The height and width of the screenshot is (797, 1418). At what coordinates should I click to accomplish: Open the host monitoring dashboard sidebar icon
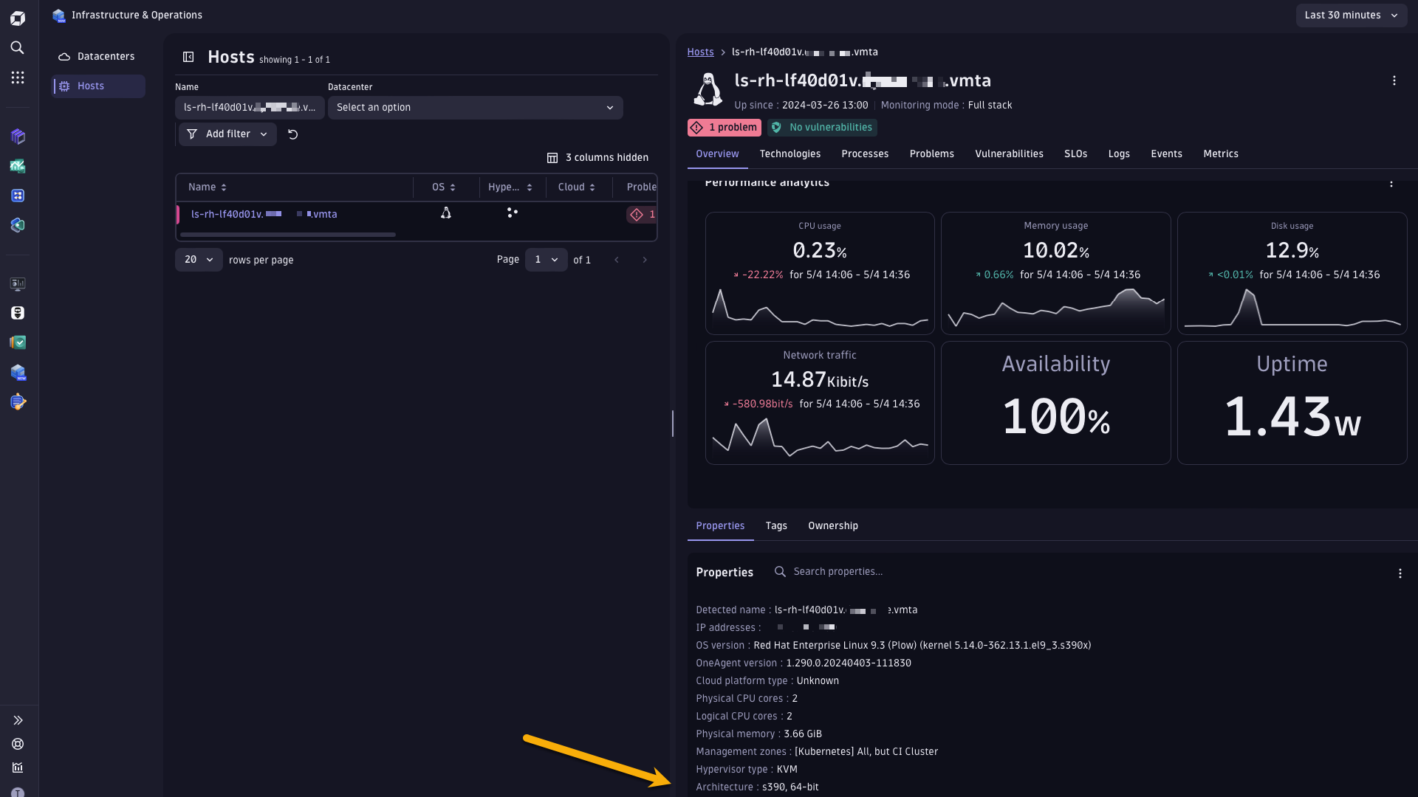tap(18, 283)
